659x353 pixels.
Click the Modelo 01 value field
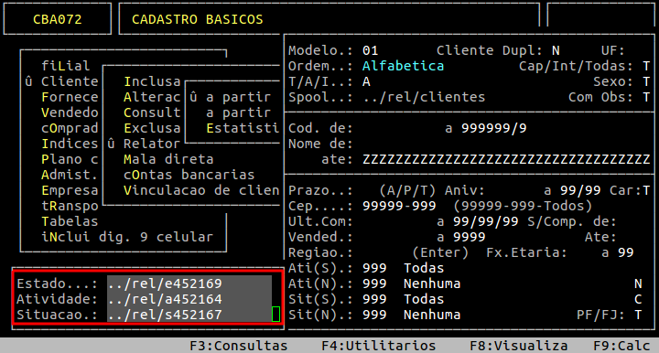pos(371,50)
